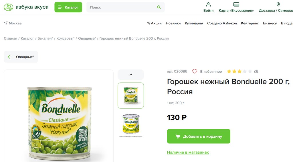Click the Доставка location pin icon
The width and height of the screenshot is (293, 162).
[278, 4]
